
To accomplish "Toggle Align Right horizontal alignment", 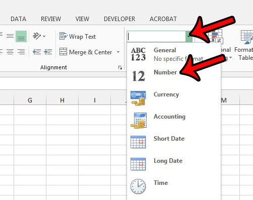I will 21,52.
